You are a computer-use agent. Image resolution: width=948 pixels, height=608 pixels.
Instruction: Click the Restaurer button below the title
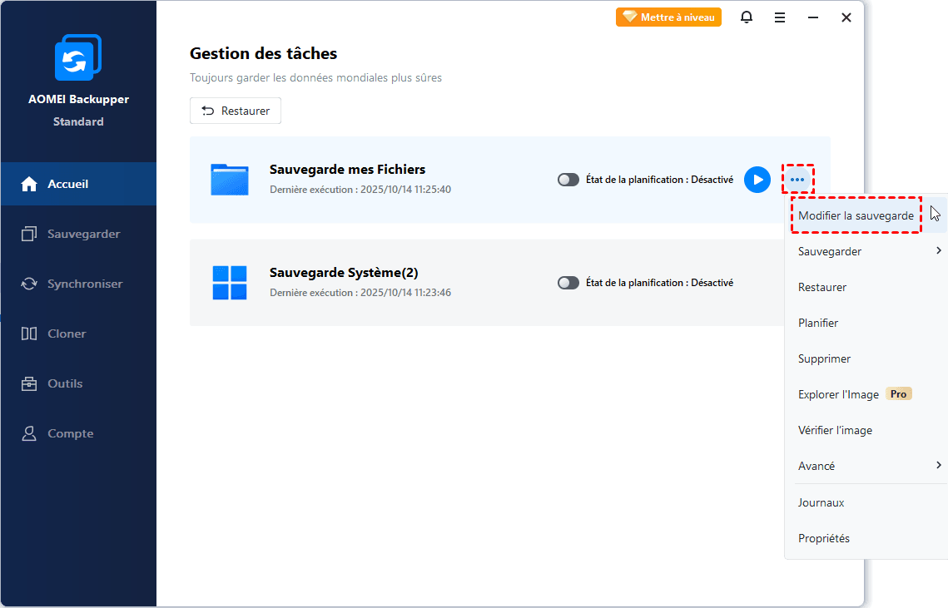(236, 111)
